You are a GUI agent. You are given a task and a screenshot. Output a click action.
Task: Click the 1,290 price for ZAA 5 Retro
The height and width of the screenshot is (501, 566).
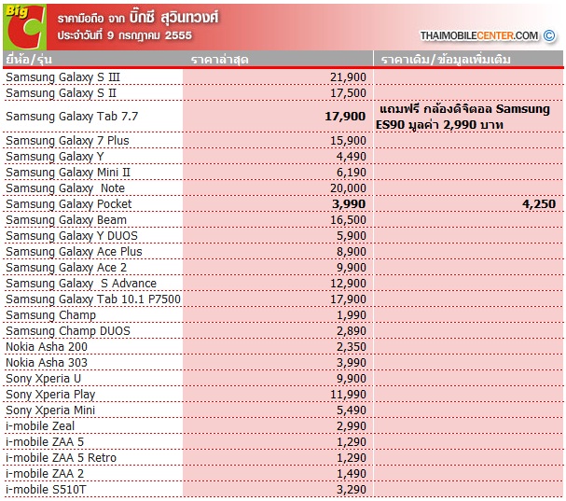coord(352,458)
